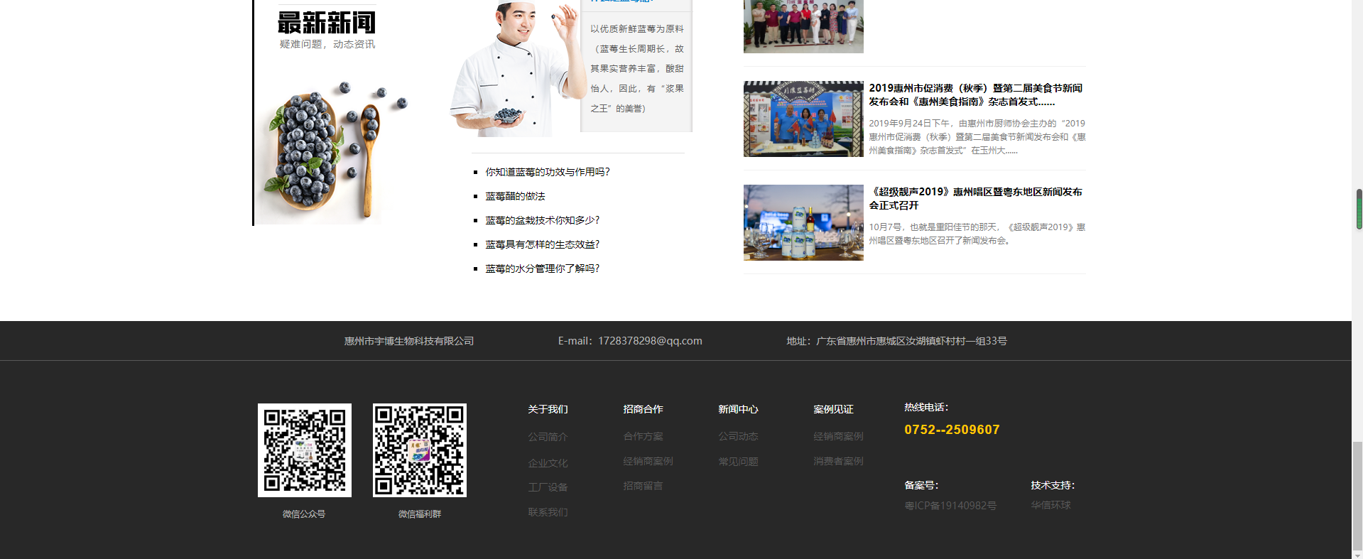Go to 企业文化 footer link
Viewport: 1363px width, 559px height.
[x=548, y=463]
